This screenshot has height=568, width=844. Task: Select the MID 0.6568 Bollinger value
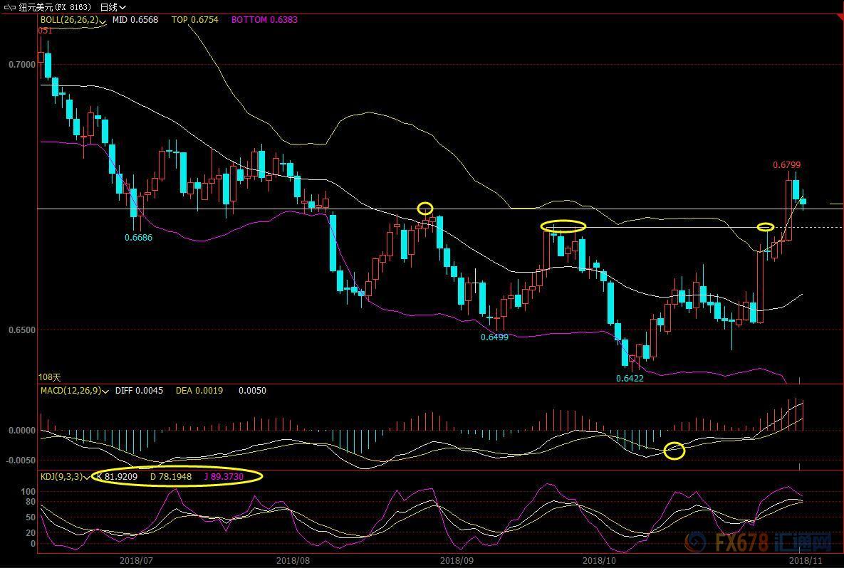[x=135, y=20]
